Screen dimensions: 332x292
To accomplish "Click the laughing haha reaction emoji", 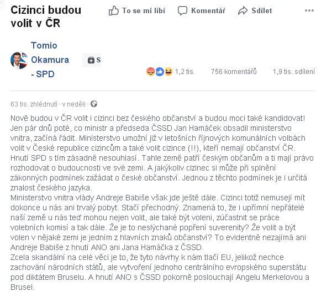I will click(168, 72).
